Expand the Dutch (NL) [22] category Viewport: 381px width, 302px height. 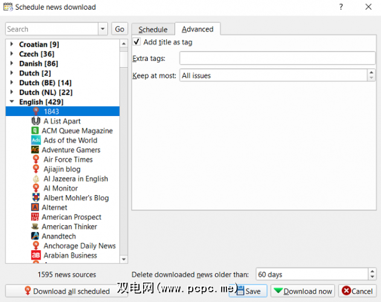click(x=11, y=92)
